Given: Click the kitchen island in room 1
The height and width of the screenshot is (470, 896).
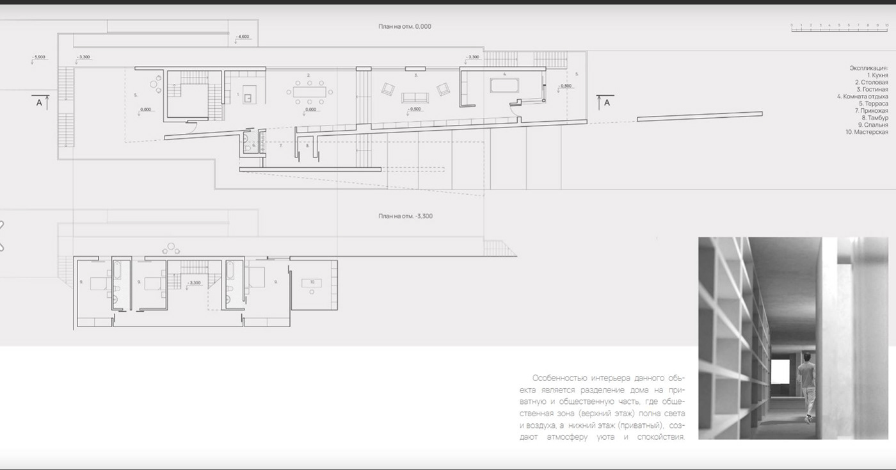Looking at the screenshot, I should tap(248, 99).
